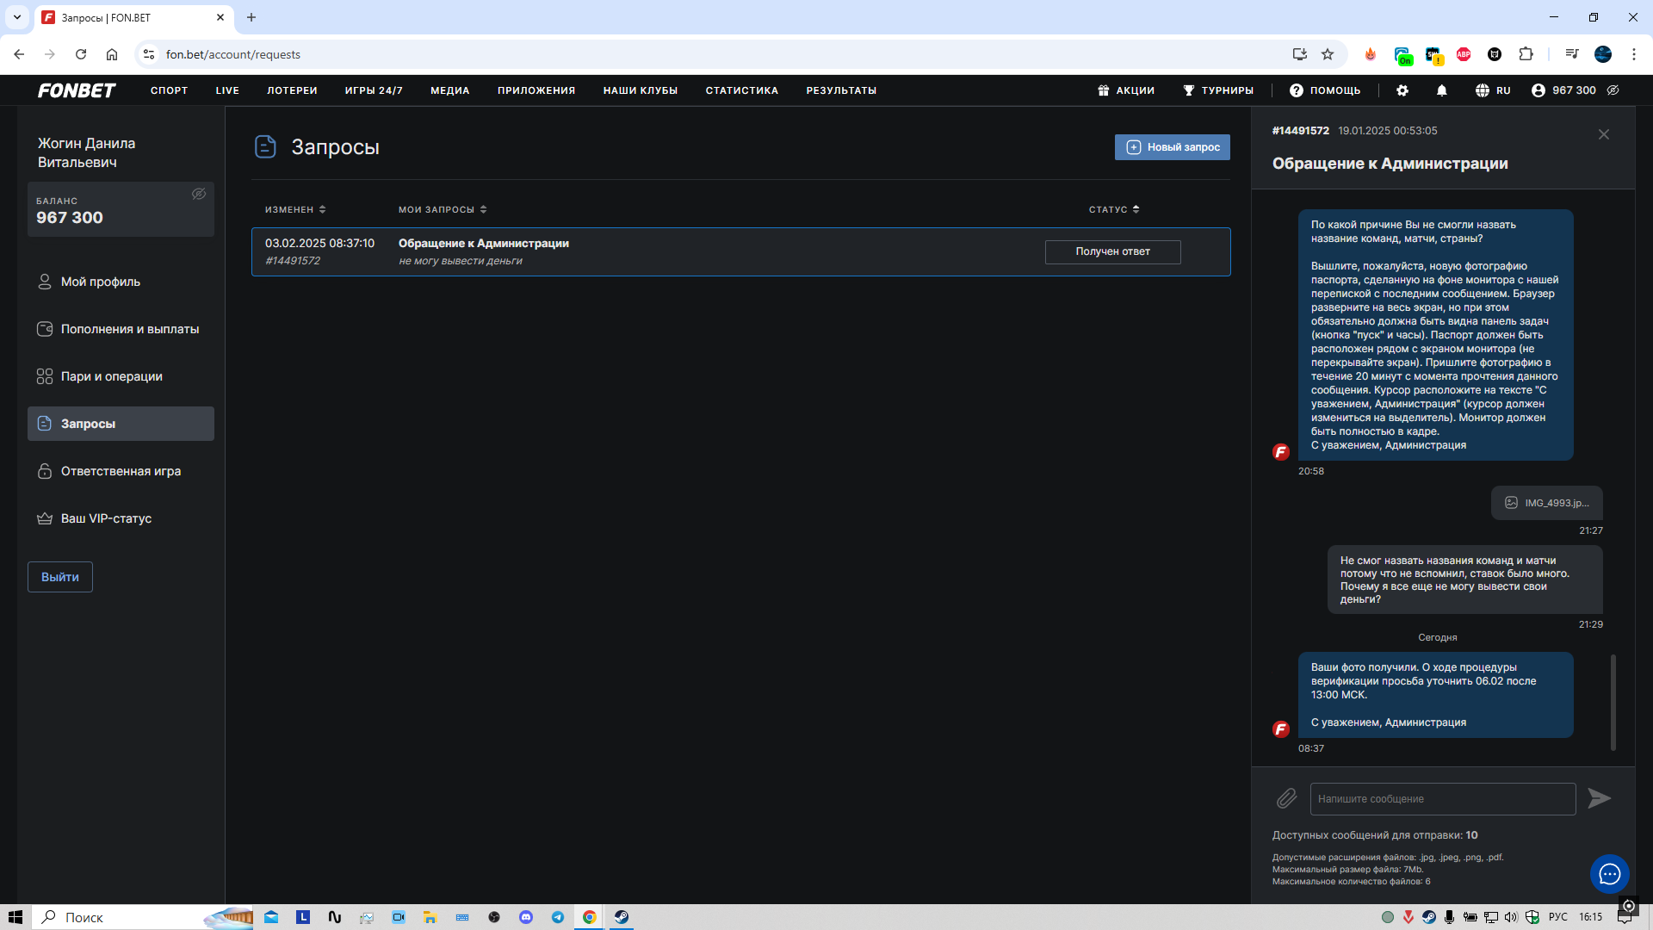The width and height of the screenshot is (1653, 930).
Task: Open Discord from the taskbar
Action: coord(526,917)
